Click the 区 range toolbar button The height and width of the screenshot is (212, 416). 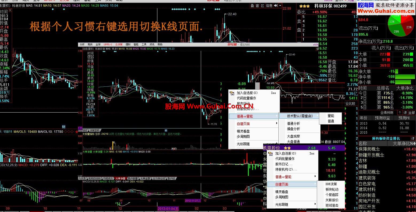(263, 6)
